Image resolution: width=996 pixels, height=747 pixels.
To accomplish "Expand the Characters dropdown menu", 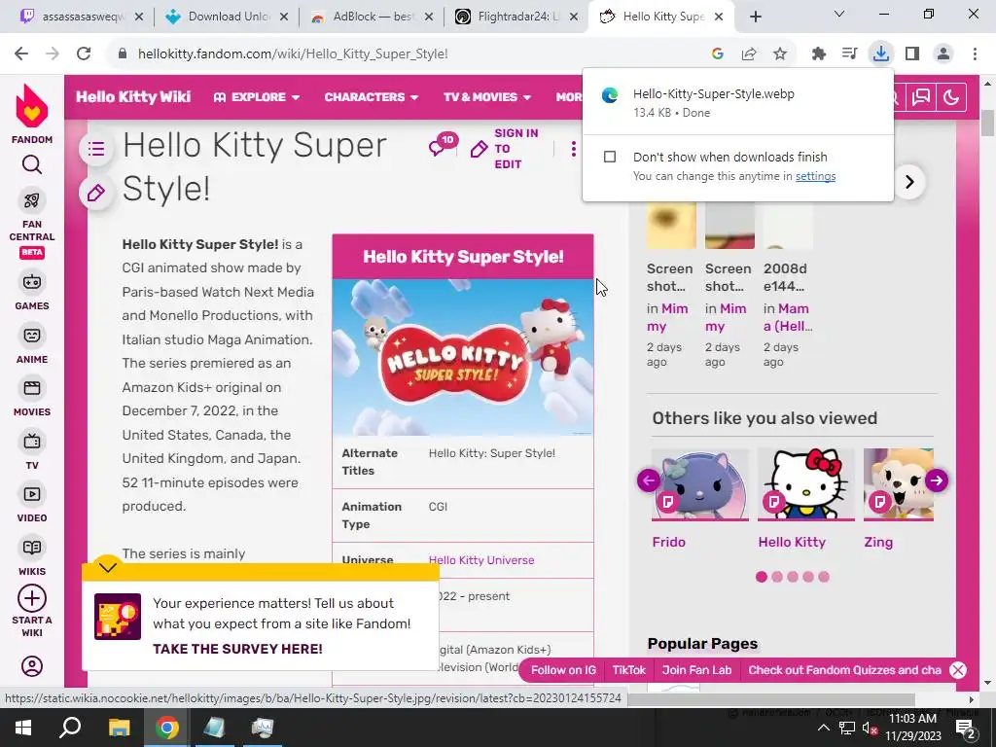I will click(371, 97).
